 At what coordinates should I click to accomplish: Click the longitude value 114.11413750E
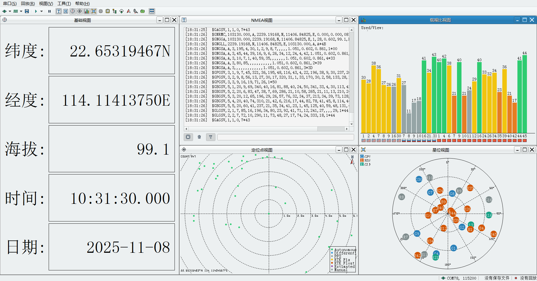tap(116, 100)
